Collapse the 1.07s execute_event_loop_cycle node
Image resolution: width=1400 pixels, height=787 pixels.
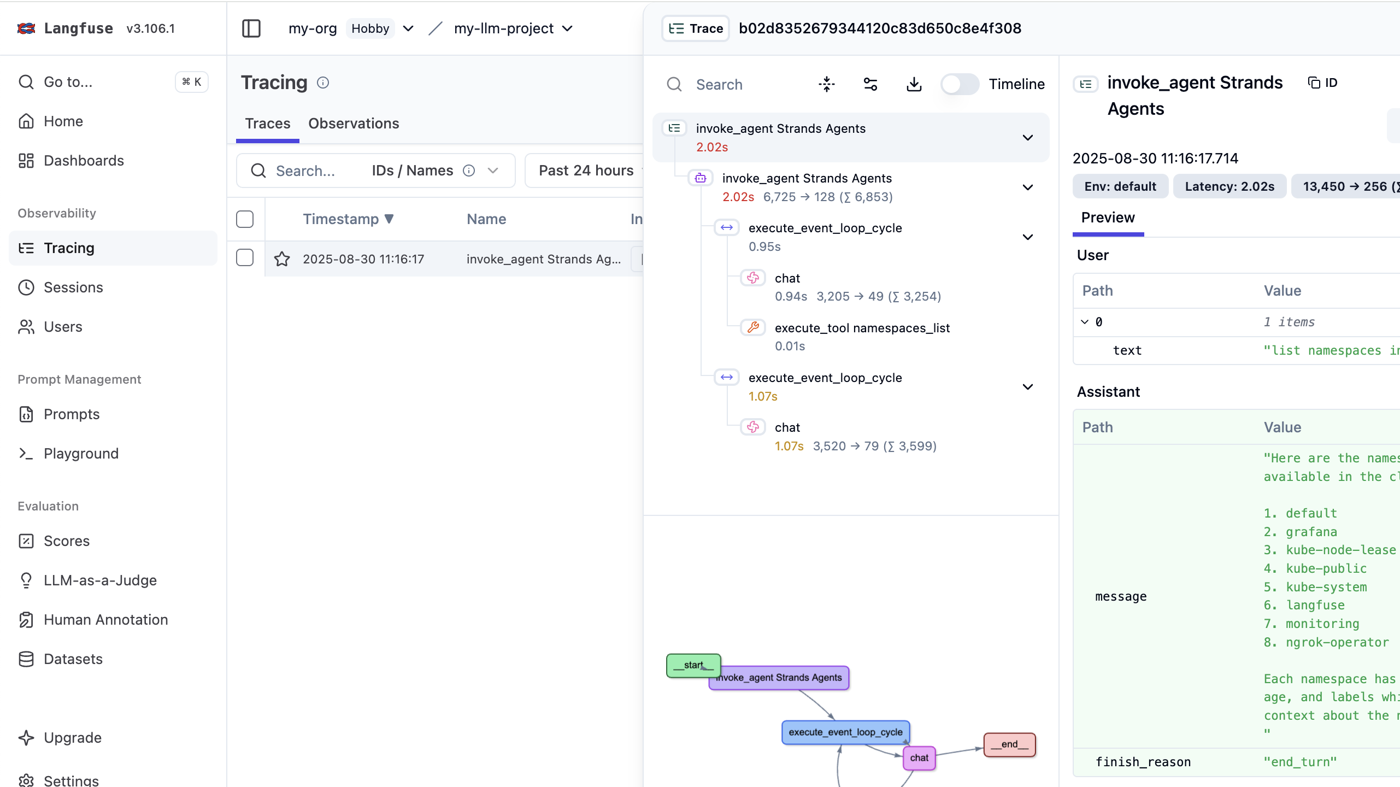(1028, 387)
